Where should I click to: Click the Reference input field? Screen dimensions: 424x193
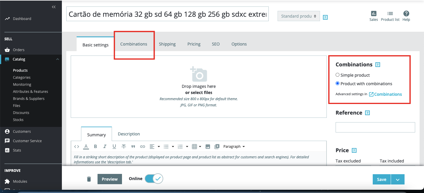[375, 127]
